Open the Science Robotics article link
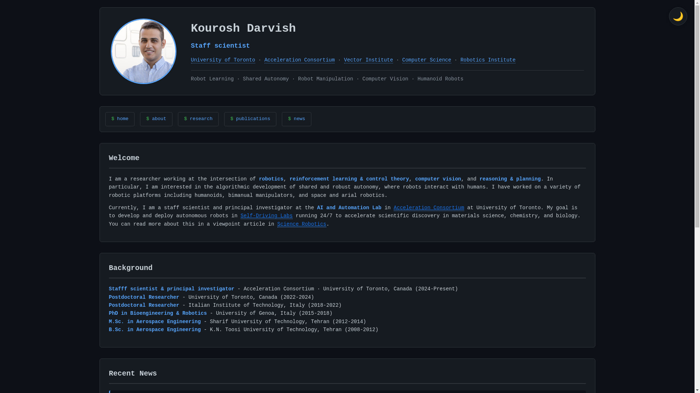700x393 pixels. click(x=302, y=224)
